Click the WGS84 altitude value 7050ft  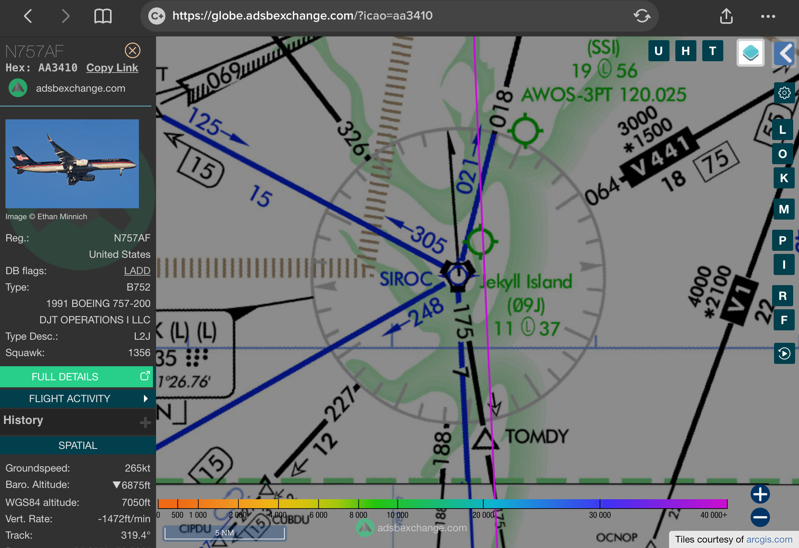(x=136, y=502)
